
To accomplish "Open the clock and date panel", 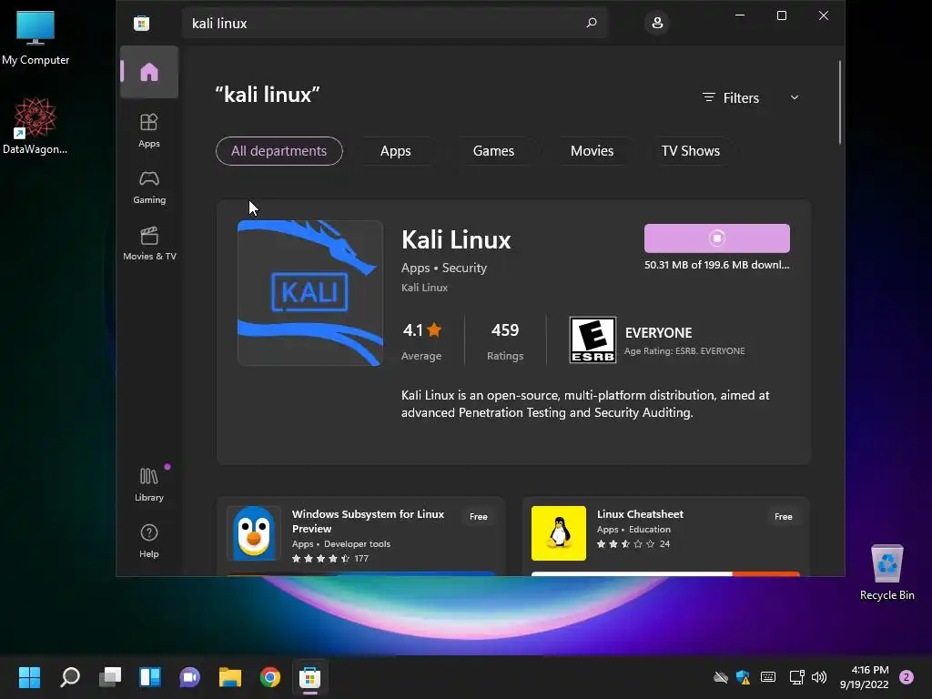I will coord(864,677).
